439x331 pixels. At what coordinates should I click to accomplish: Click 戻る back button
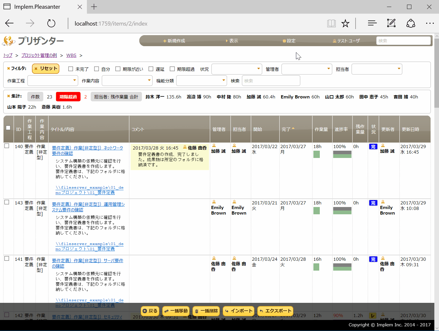point(150,311)
